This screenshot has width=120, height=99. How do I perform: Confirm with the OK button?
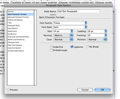pos(102,90)
